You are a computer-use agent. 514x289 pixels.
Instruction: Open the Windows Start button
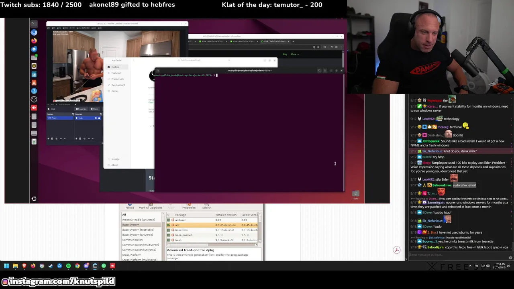click(x=6, y=266)
